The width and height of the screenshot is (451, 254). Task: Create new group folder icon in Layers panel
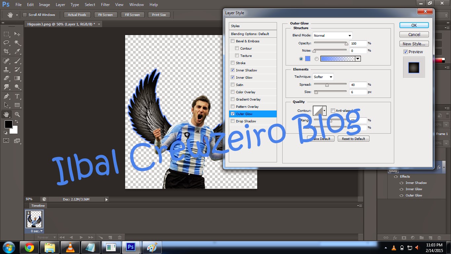(421, 237)
